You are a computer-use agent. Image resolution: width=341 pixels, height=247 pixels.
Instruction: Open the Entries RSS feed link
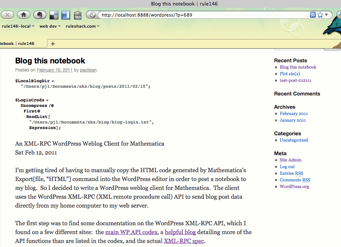coord(291,173)
